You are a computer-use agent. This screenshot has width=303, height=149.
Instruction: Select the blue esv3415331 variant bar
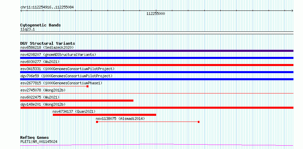click(x=157, y=72)
